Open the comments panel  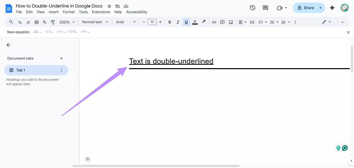(265, 8)
